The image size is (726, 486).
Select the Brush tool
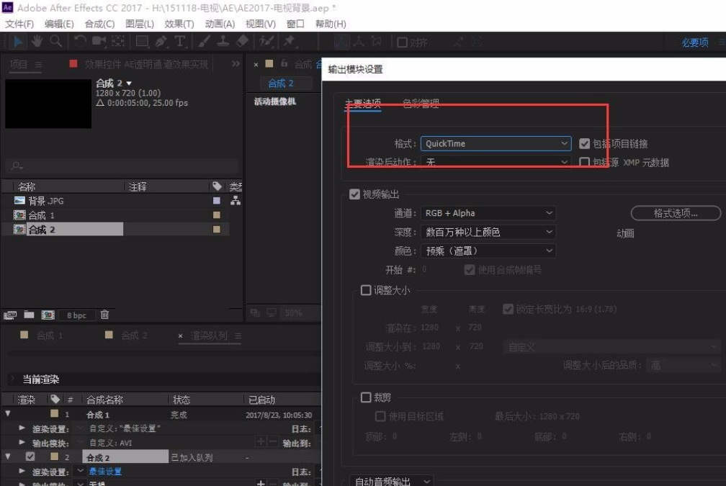click(204, 42)
